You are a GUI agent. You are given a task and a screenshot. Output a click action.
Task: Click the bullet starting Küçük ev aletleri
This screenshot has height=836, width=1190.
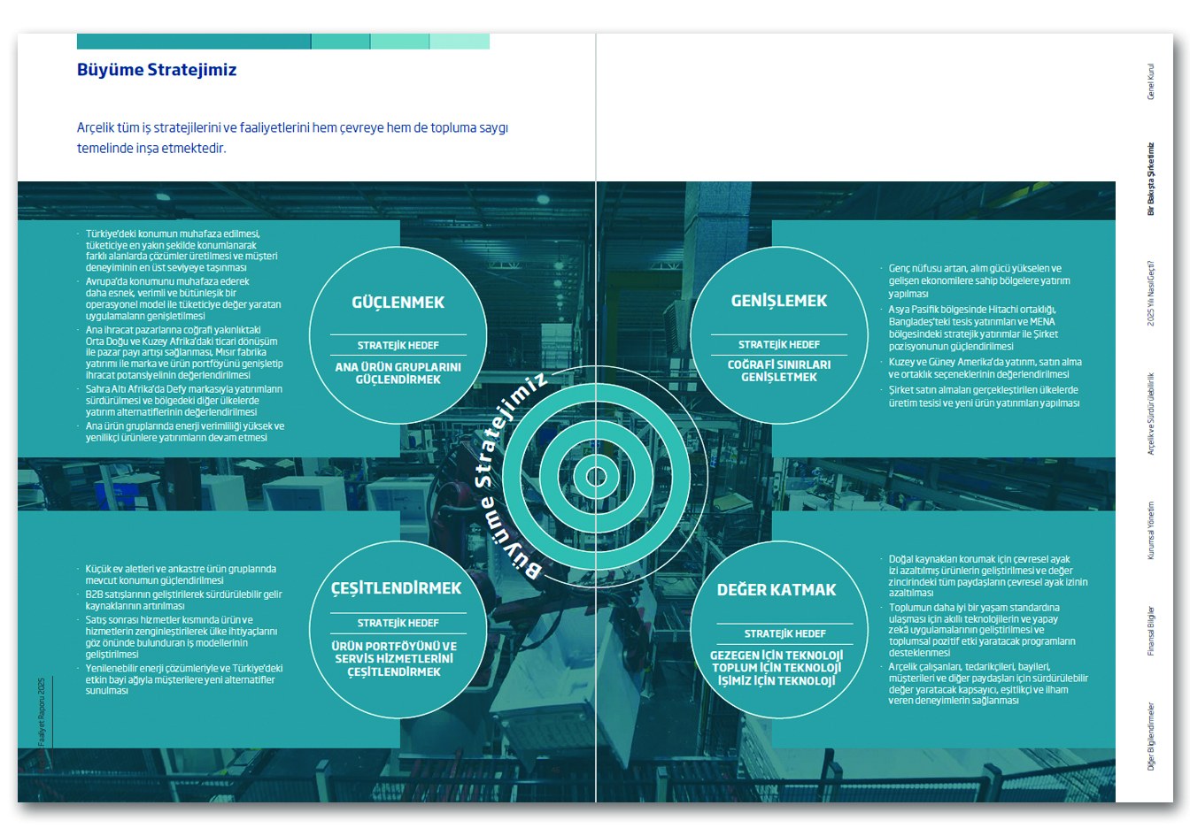coord(181,575)
